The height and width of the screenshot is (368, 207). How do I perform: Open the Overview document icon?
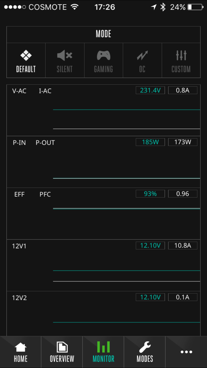tap(62, 347)
